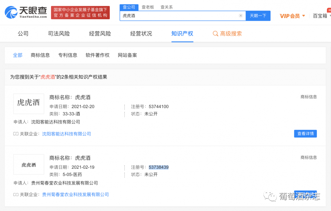This screenshot has width=331, height=211.
Task: Switch to the 查老板 search tab
Action: [x=148, y=7]
